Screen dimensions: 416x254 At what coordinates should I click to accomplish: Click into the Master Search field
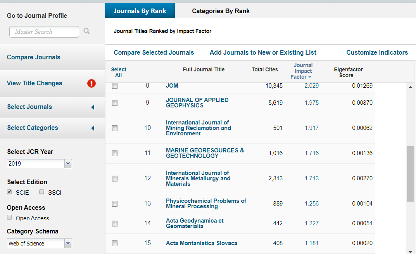pos(44,32)
